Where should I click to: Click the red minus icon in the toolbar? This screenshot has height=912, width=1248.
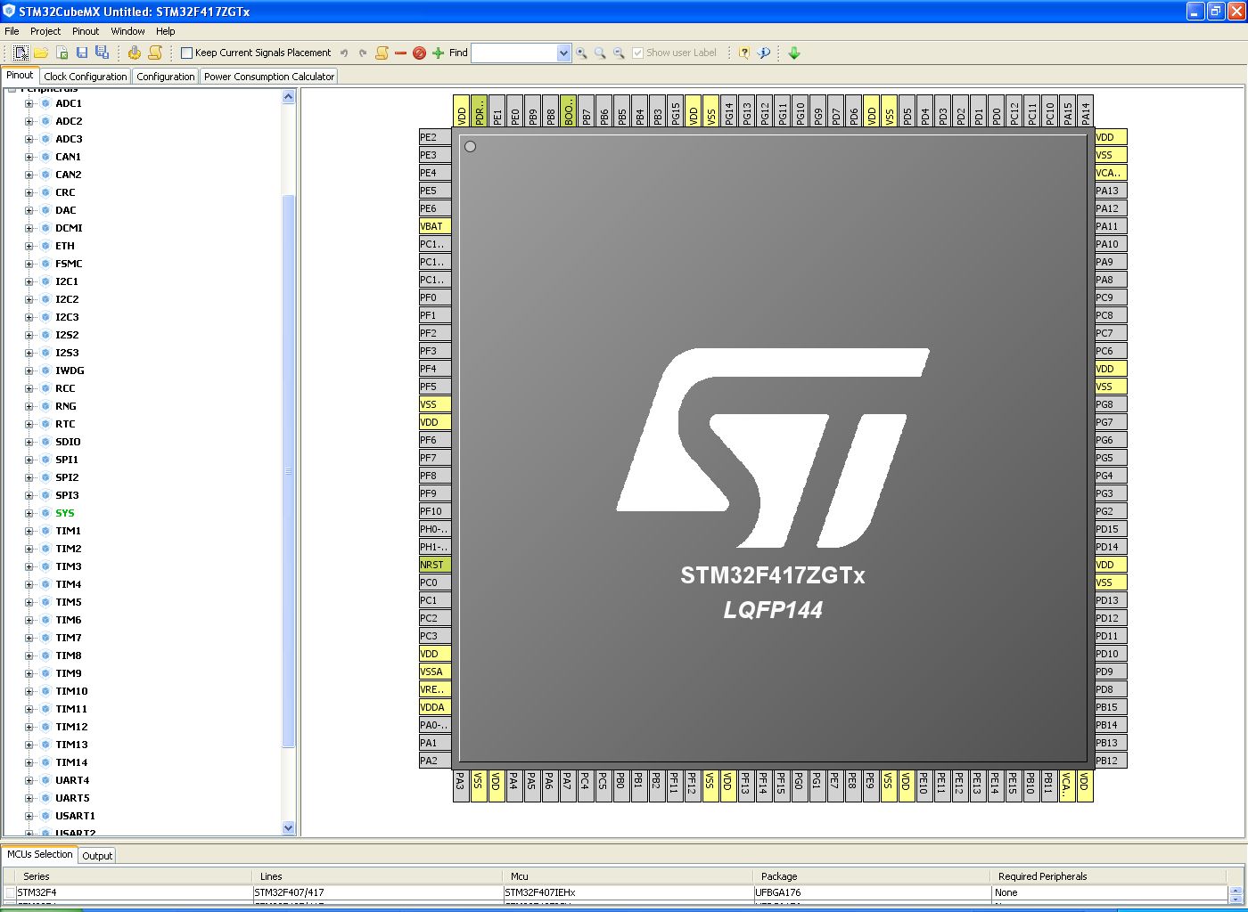400,53
